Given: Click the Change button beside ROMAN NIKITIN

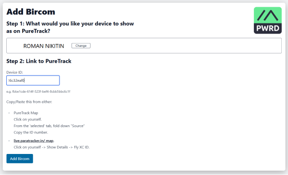Looking at the screenshot, I should (81, 45).
